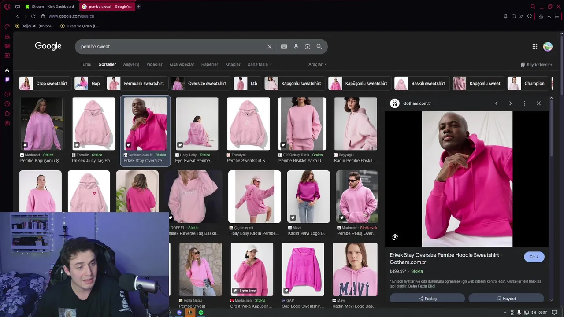Open the on-screen keyboard input tool

coord(284,47)
